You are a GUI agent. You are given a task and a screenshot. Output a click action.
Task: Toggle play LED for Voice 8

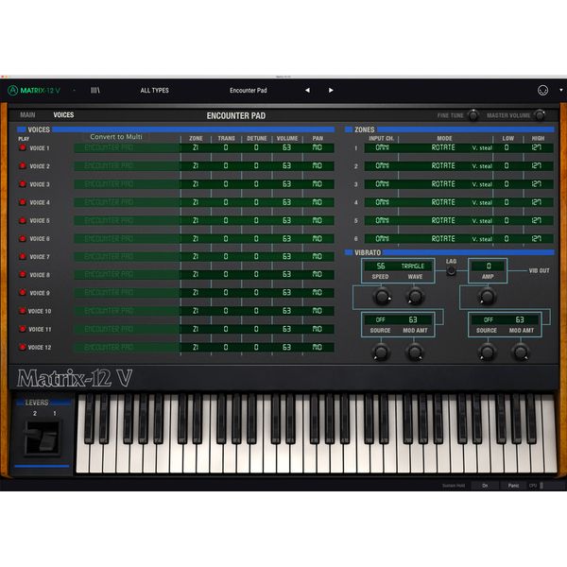click(x=23, y=274)
